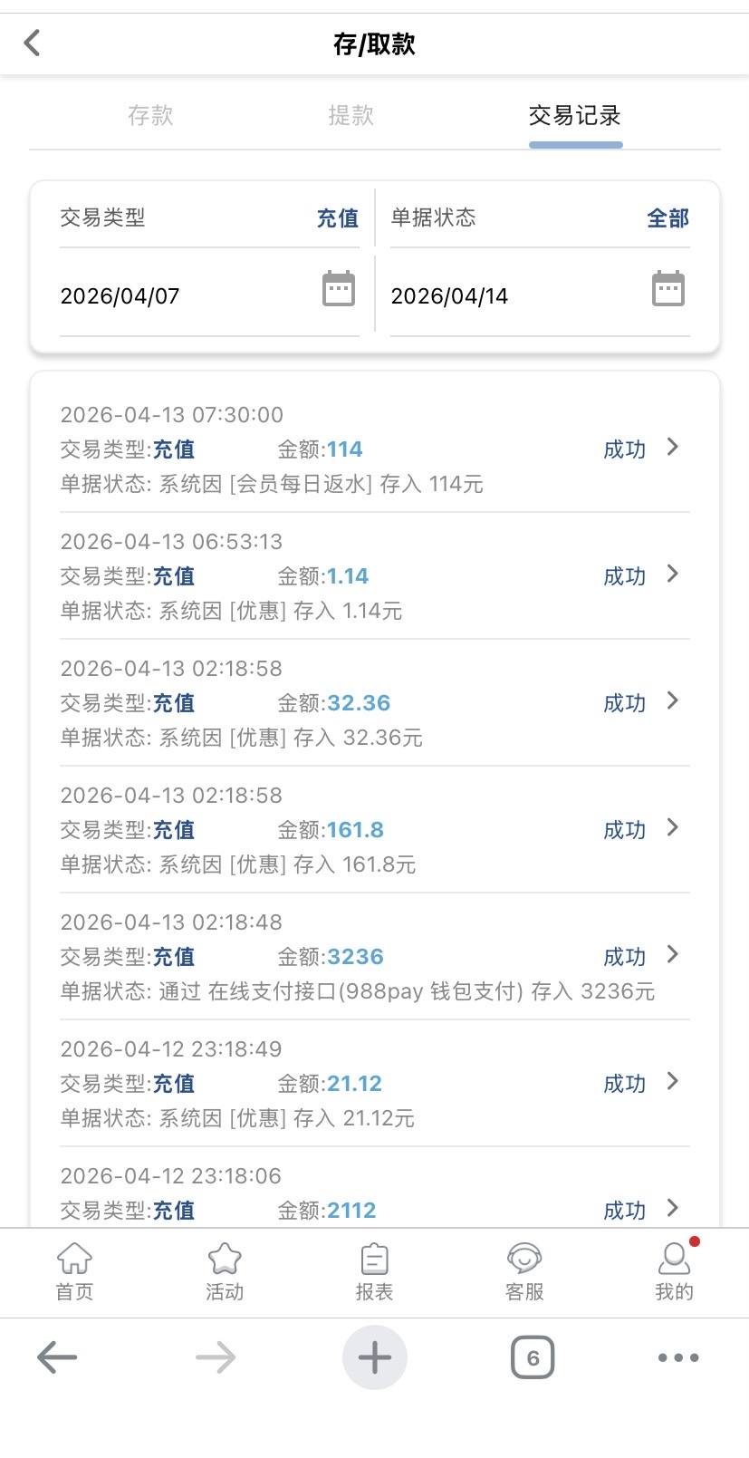
Task: Switch to the 存款 deposit tab
Action: coord(150,116)
